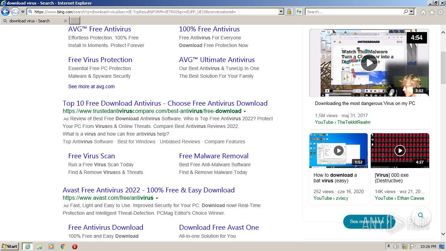Viewport: 446px width, 251px height.
Task: Open a new blank tab button
Action: coord(75,21)
